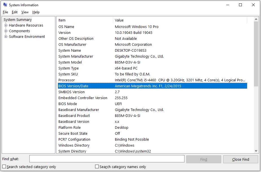
Task: Click the vertical scrollbar thumb
Action: pyautogui.click(x=256, y=54)
